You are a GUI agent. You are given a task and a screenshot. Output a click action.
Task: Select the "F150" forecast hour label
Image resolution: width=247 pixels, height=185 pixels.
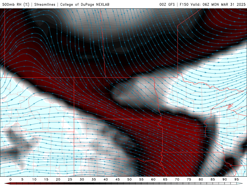[x=184, y=4]
